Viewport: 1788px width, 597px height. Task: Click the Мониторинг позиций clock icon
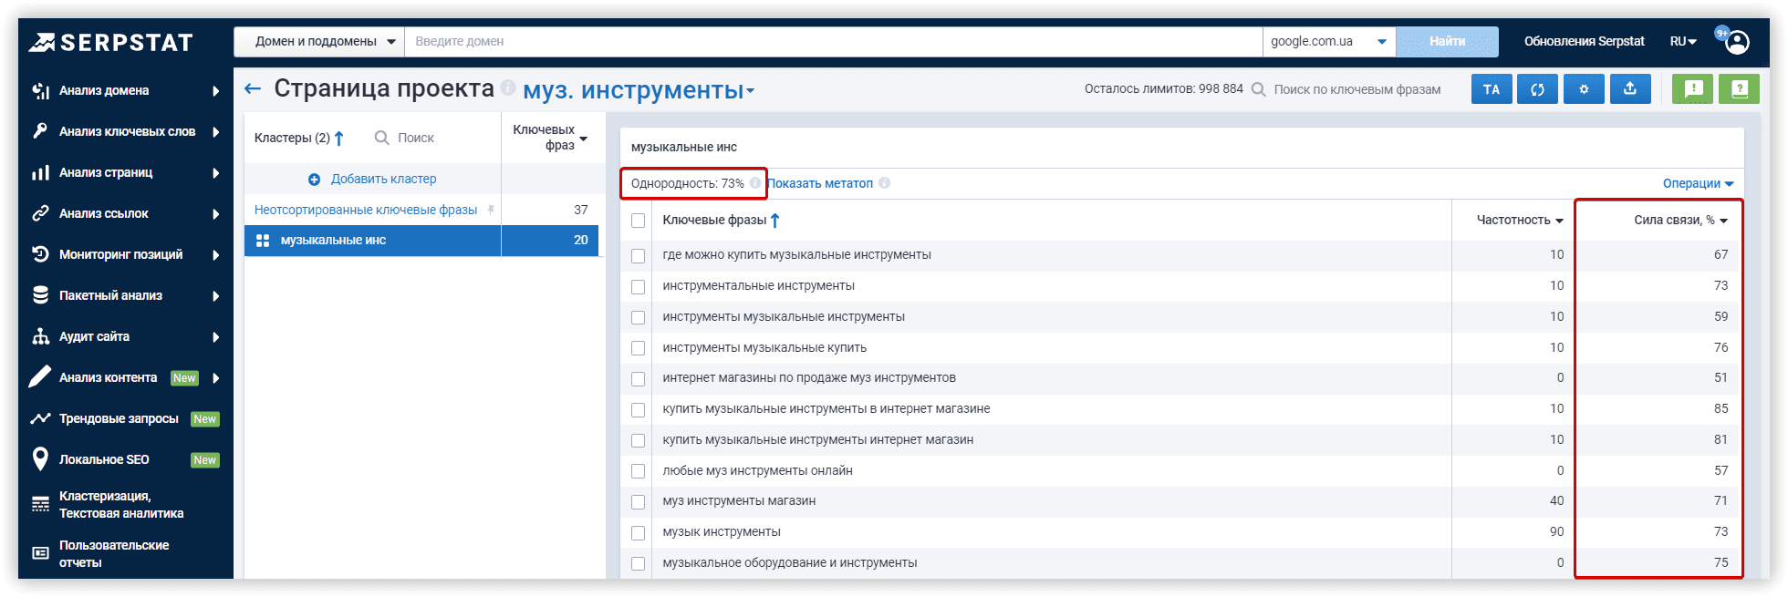point(40,254)
